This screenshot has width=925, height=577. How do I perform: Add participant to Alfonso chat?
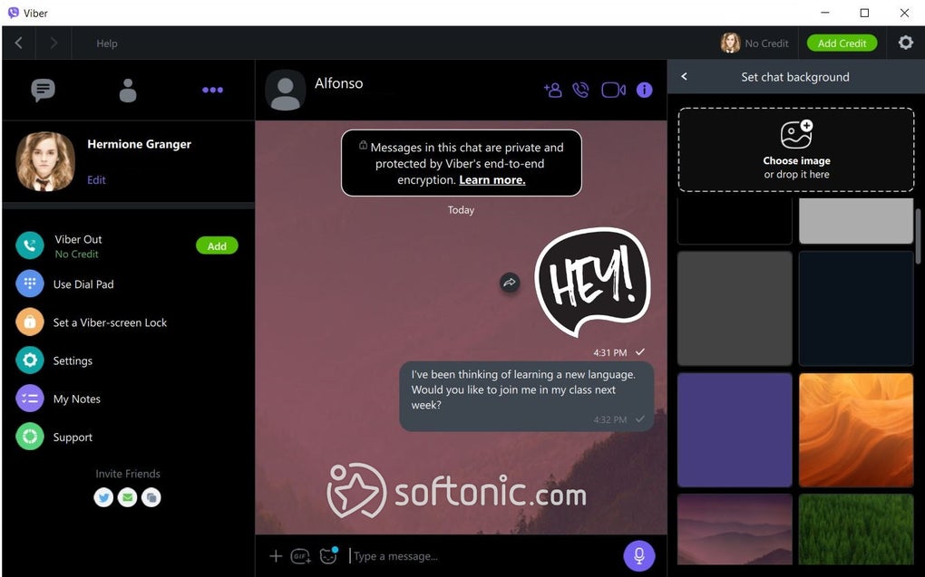tap(553, 91)
